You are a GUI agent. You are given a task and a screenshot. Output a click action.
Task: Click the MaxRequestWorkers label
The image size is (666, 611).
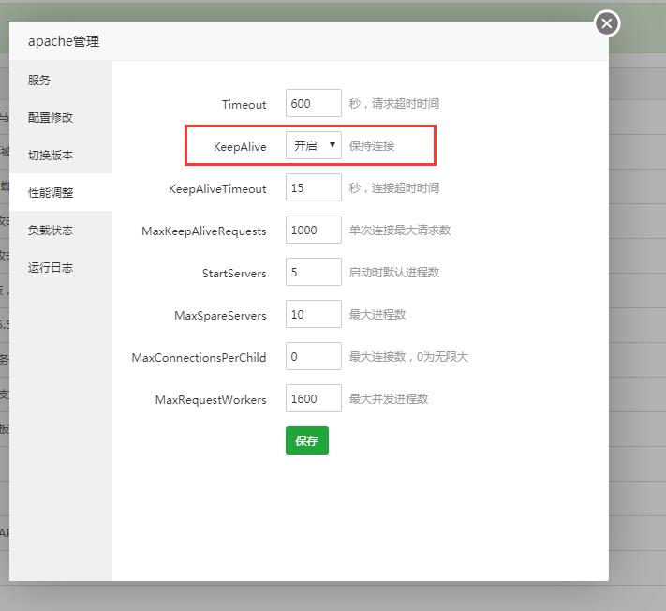[211, 399]
